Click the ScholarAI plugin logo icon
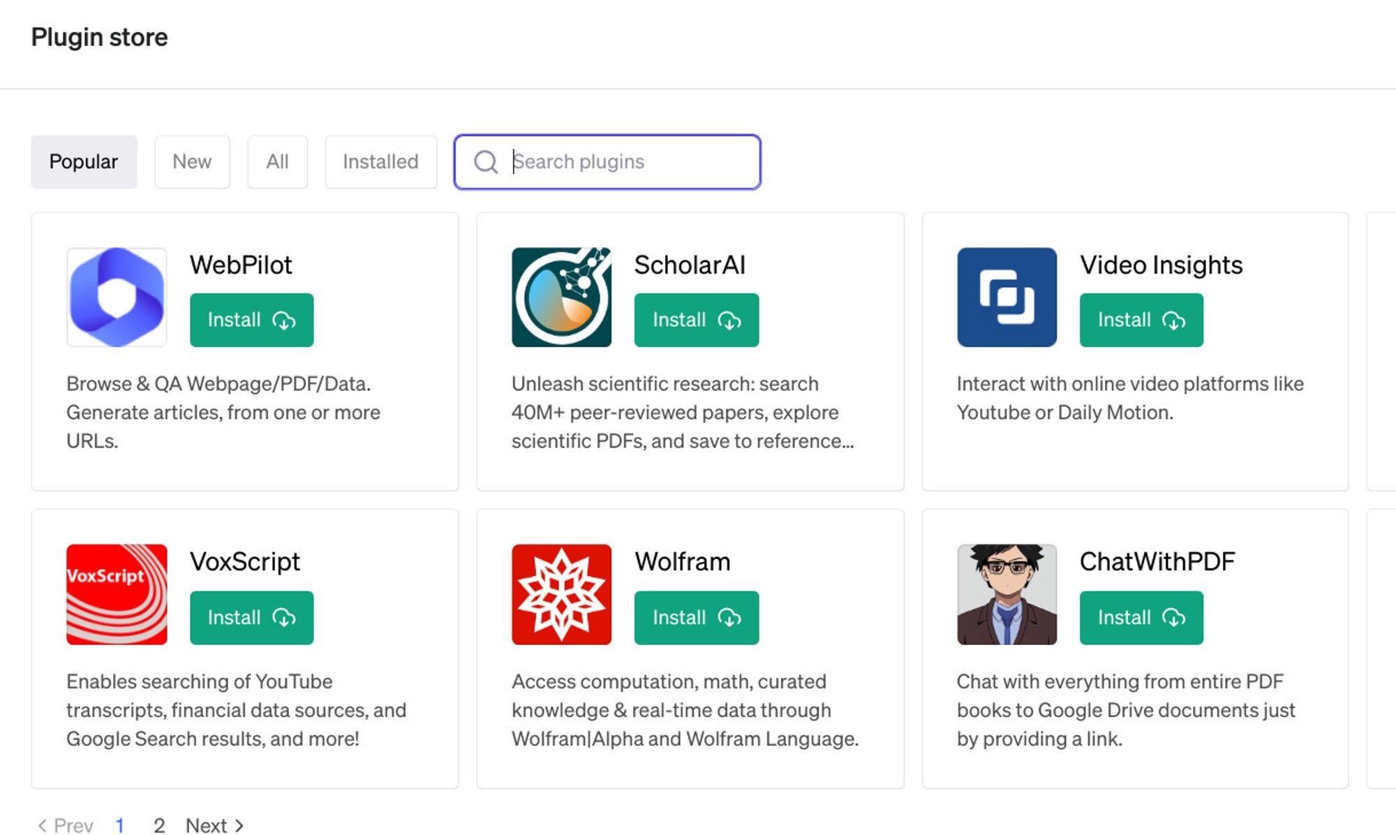1396x835 pixels. pos(561,297)
